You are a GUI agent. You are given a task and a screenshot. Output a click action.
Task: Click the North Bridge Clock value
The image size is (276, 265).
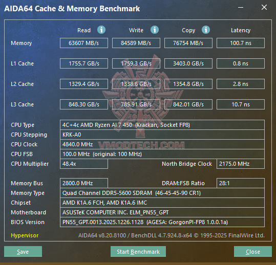tap(241, 164)
